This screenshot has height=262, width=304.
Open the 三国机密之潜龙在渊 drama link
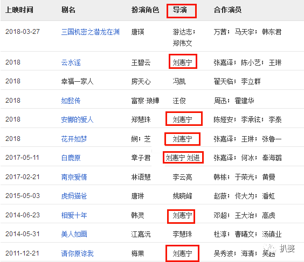tap(91, 32)
